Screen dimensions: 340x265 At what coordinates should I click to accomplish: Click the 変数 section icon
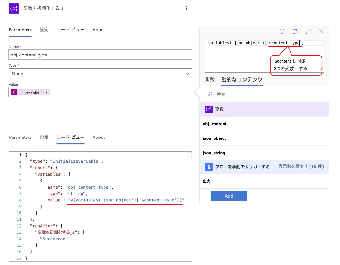click(x=209, y=109)
